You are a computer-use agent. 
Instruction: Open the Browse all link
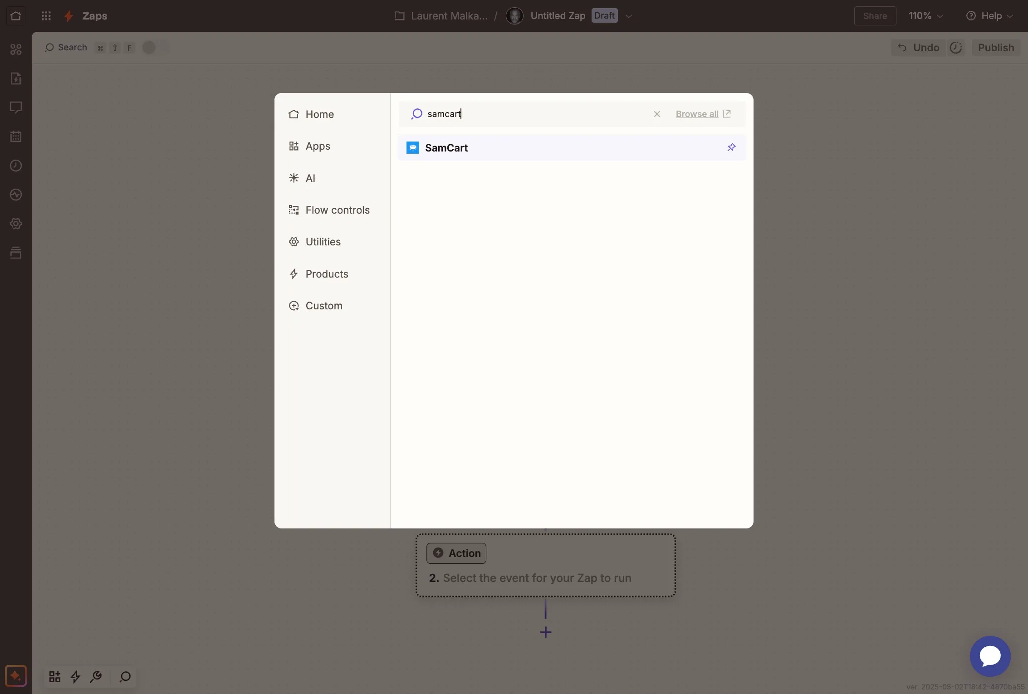click(x=703, y=114)
